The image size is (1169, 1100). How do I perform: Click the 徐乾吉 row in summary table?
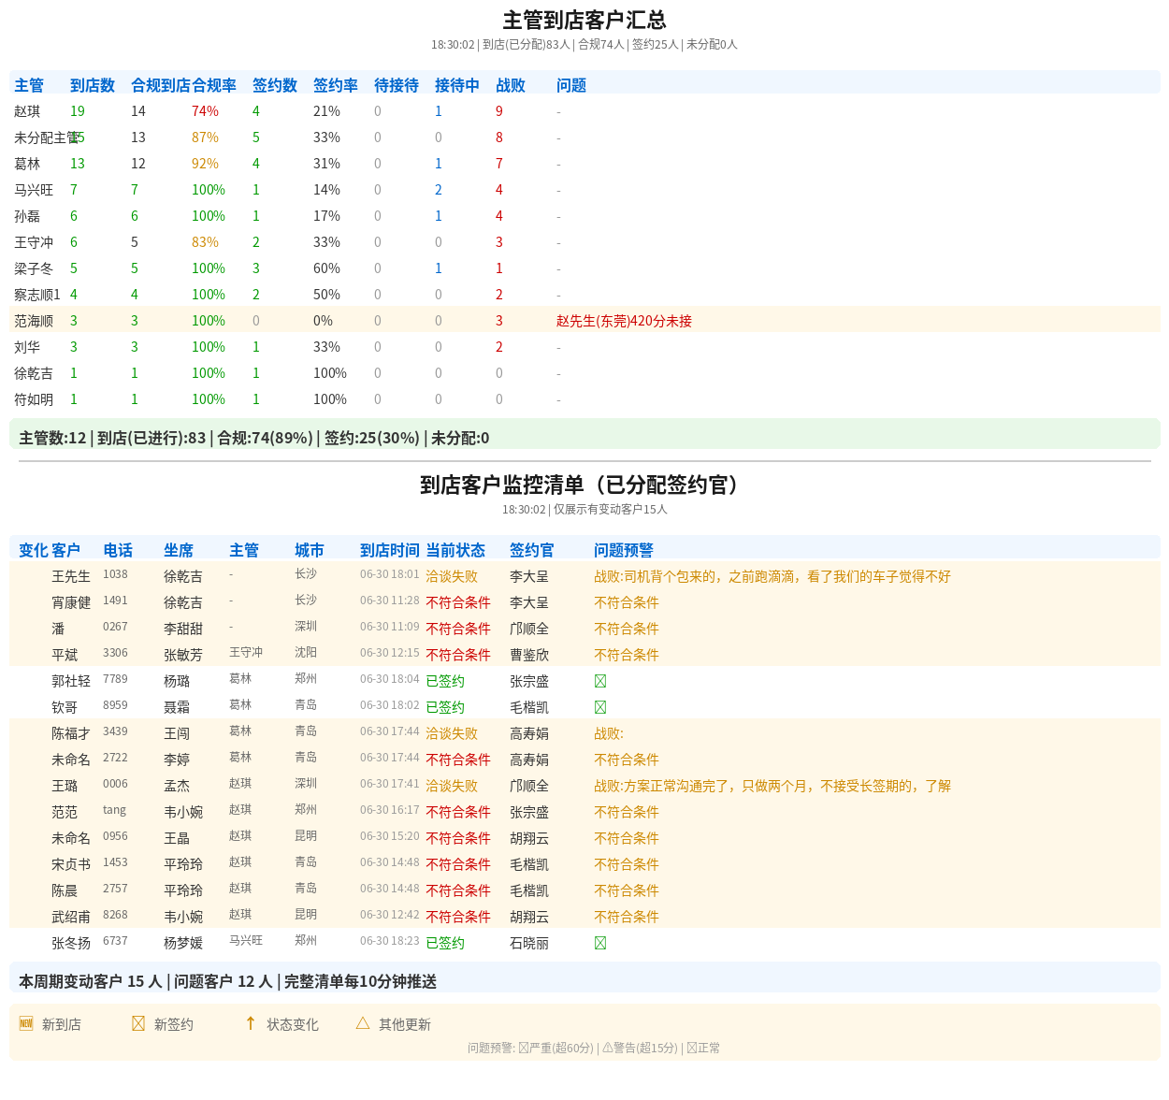[584, 373]
